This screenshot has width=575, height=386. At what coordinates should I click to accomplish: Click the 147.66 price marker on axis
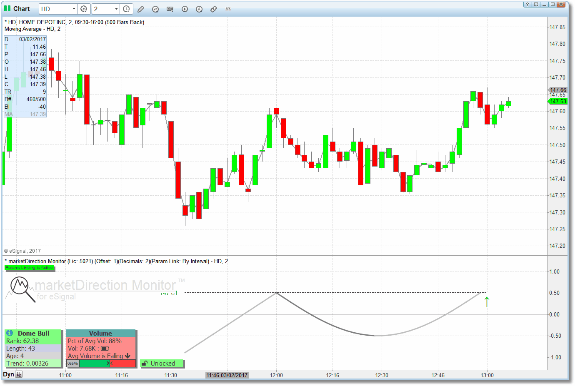click(557, 90)
